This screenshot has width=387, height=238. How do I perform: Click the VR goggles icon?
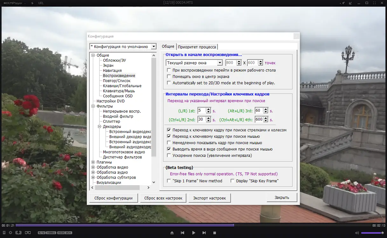click(28, 233)
